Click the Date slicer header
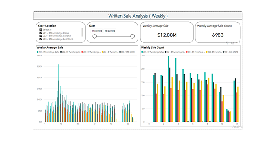This screenshot has height=168, width=276. [92, 26]
